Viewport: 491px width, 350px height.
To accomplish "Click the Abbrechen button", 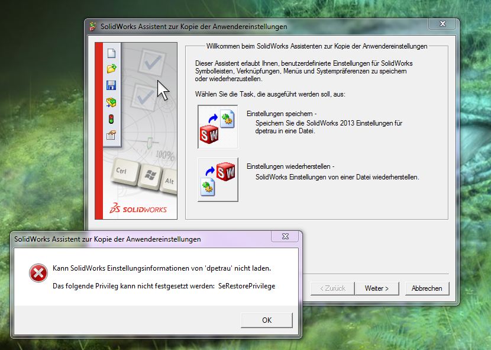I will click(x=427, y=288).
